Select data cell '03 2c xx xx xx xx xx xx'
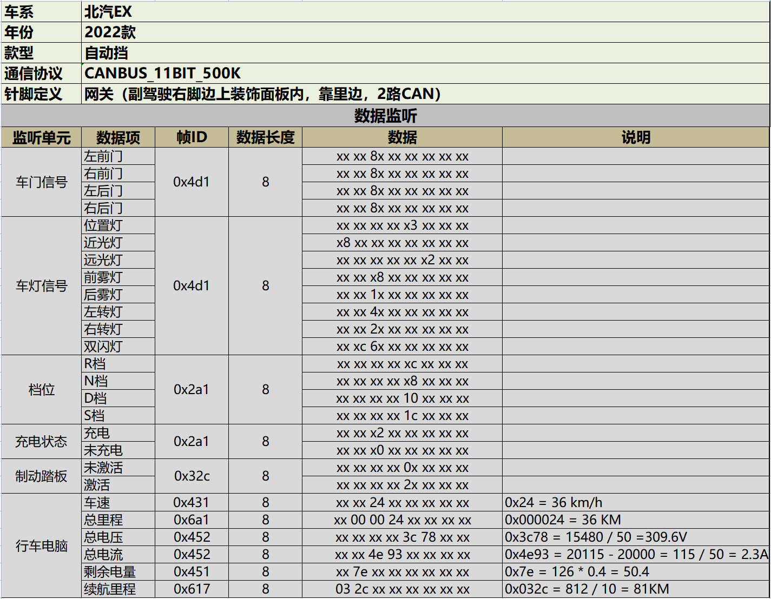 [402, 589]
